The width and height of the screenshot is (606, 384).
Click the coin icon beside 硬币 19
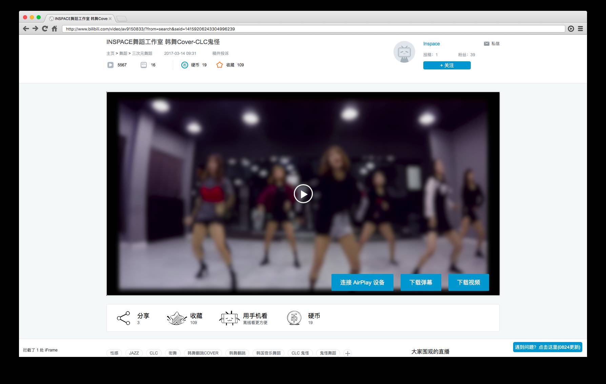click(x=184, y=65)
